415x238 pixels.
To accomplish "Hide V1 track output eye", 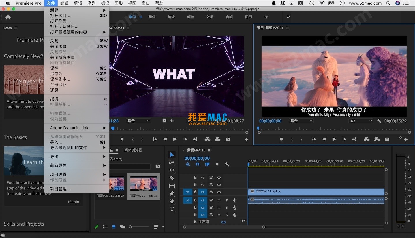I will click(219, 192).
